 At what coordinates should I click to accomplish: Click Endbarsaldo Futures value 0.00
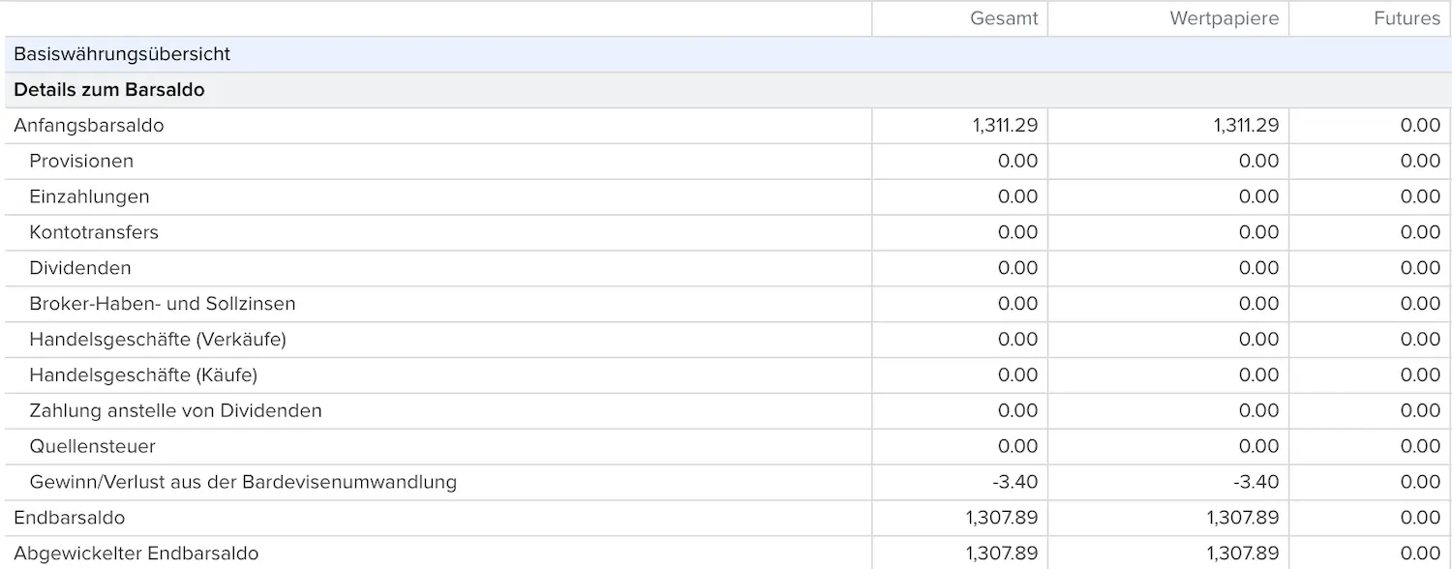[1420, 518]
